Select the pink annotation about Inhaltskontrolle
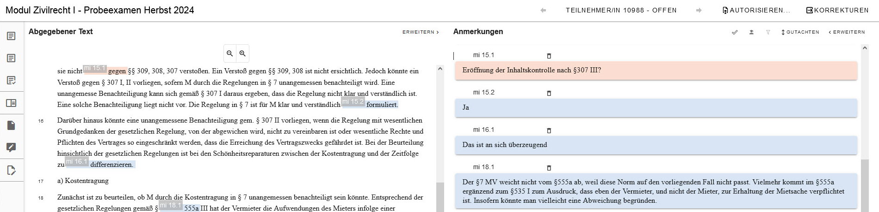 click(656, 71)
